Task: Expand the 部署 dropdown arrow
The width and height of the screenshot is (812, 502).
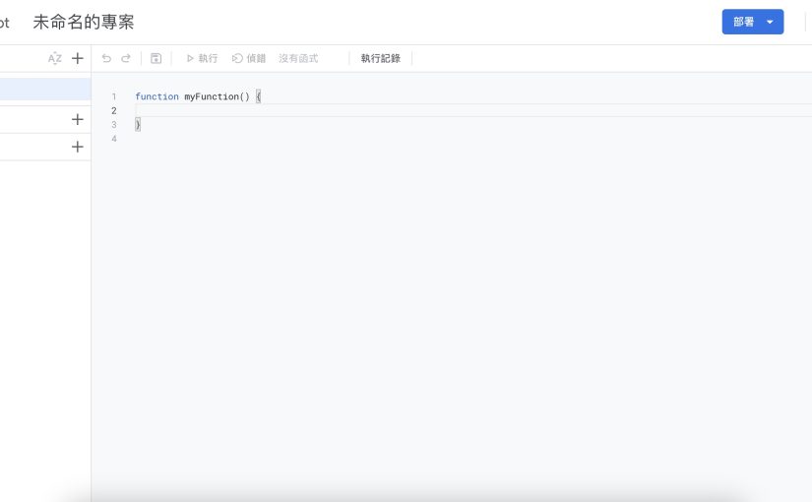Action: click(770, 22)
